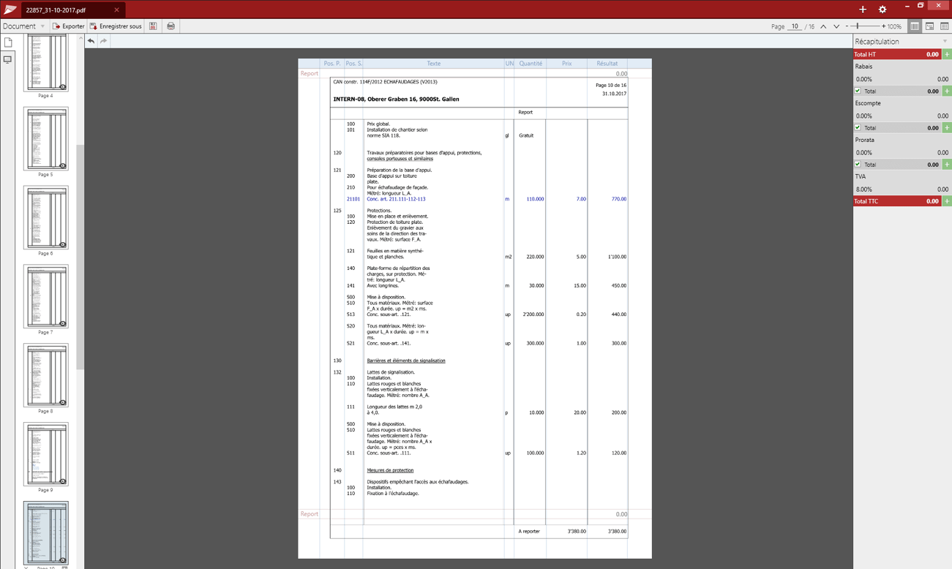Toggle the Escompte Total checkbox
This screenshot has width=952, height=569.
(858, 127)
